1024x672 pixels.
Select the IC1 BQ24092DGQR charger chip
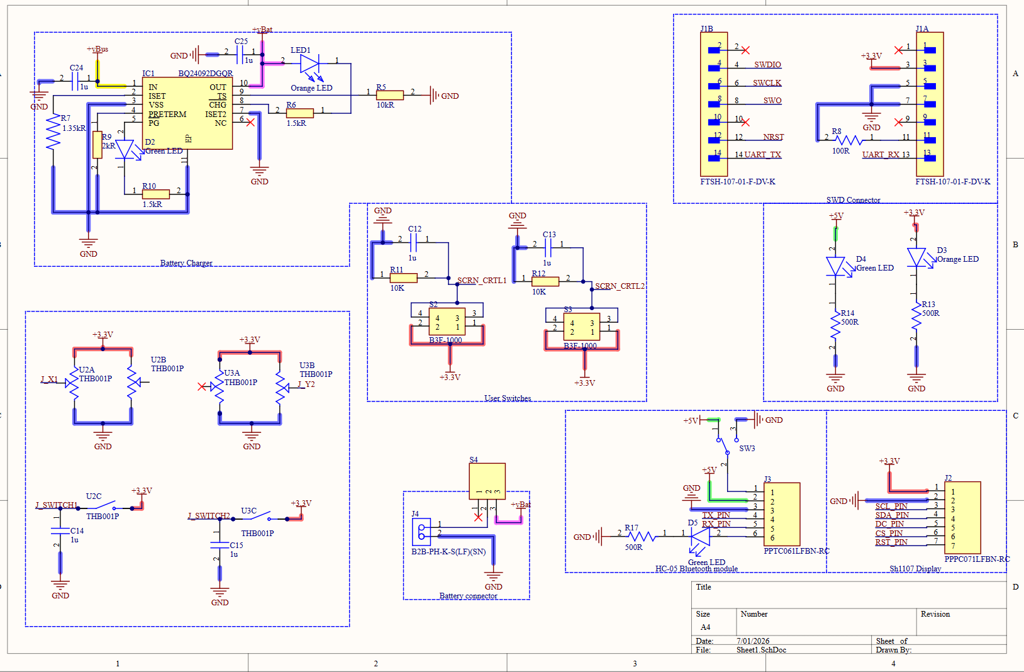(187, 113)
